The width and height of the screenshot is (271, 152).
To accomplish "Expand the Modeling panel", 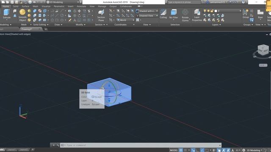I will [x=6, y=24].
